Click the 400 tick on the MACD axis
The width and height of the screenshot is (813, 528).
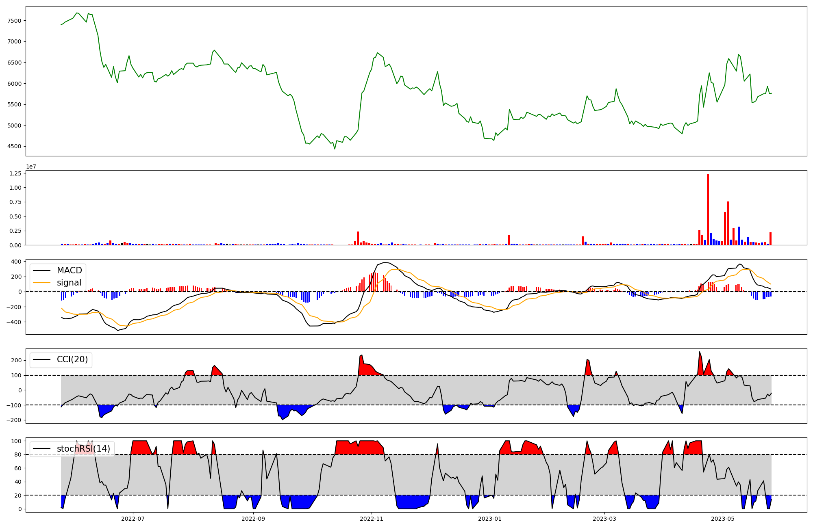(16, 262)
